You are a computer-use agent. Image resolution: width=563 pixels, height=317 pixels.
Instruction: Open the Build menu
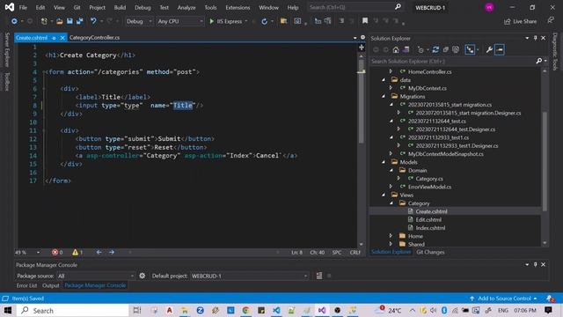pos(120,8)
